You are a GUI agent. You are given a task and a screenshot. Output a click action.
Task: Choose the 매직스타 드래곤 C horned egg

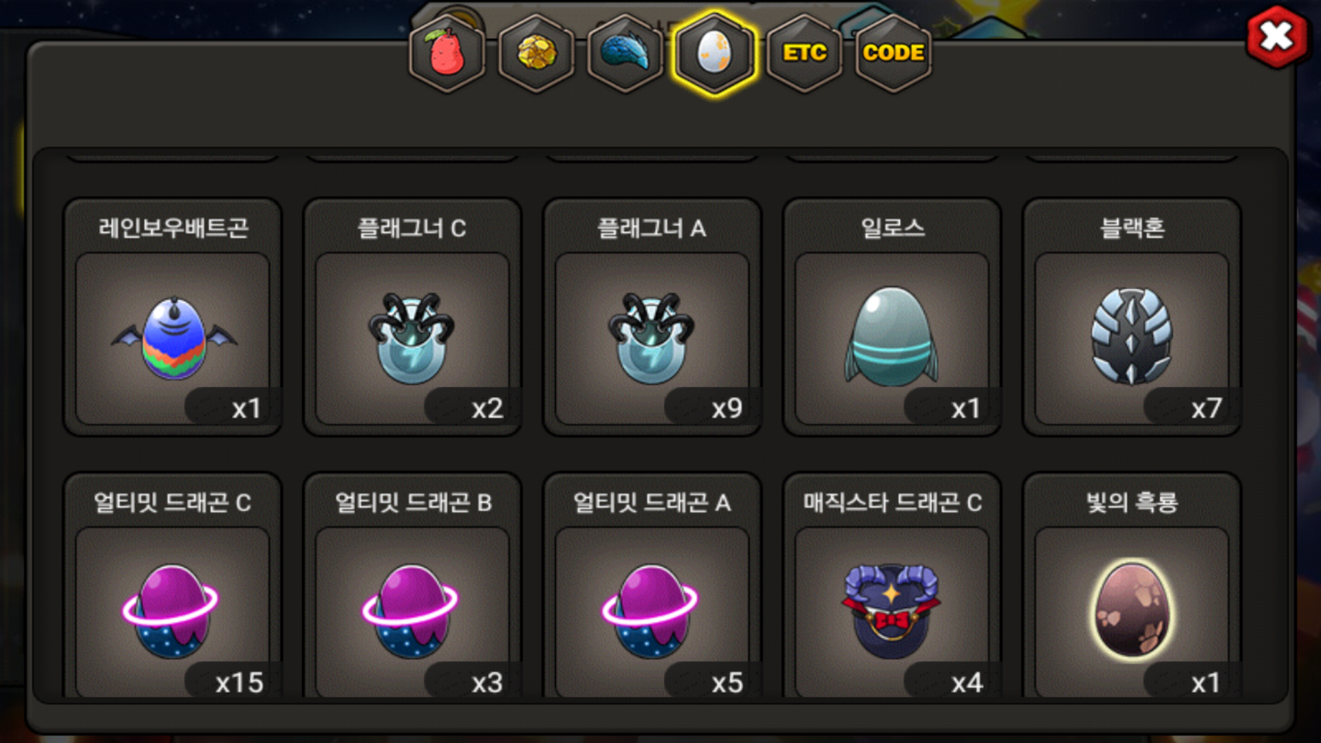coord(892,585)
